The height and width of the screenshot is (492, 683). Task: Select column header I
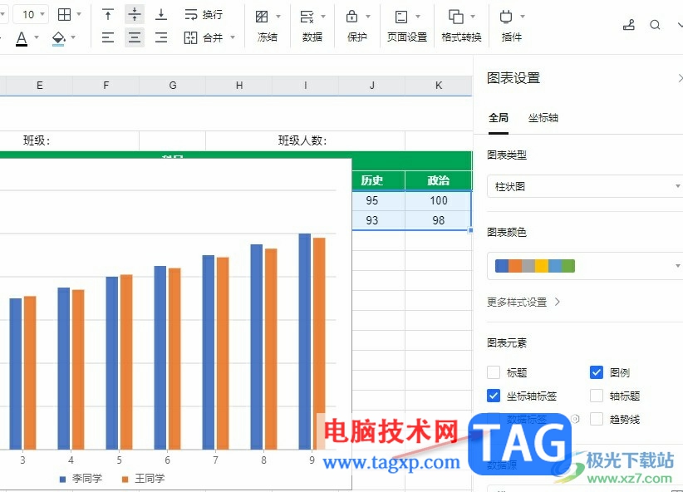pos(305,86)
